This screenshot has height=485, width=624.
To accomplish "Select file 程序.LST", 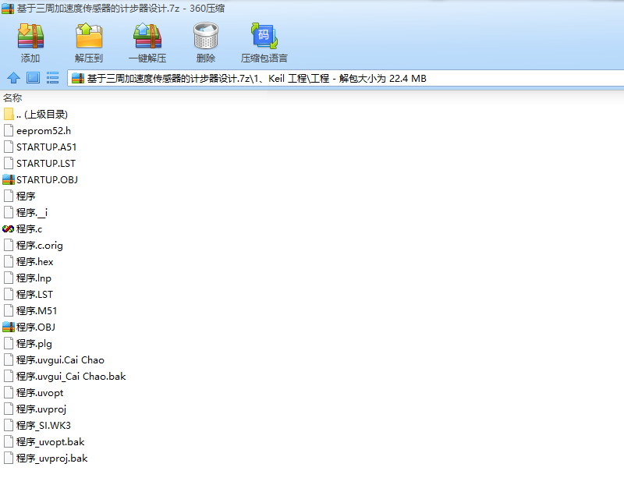I will click(x=28, y=295).
